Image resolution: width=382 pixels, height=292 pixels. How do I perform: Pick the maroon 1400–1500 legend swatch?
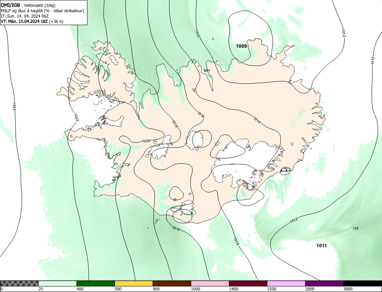pos(248,283)
